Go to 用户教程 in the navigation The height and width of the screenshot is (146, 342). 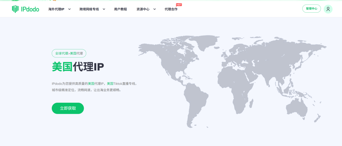pyautogui.click(x=120, y=9)
